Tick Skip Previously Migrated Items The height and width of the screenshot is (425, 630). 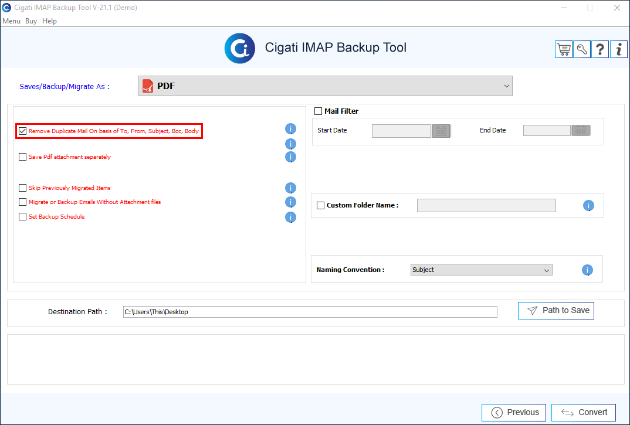pyautogui.click(x=22, y=188)
